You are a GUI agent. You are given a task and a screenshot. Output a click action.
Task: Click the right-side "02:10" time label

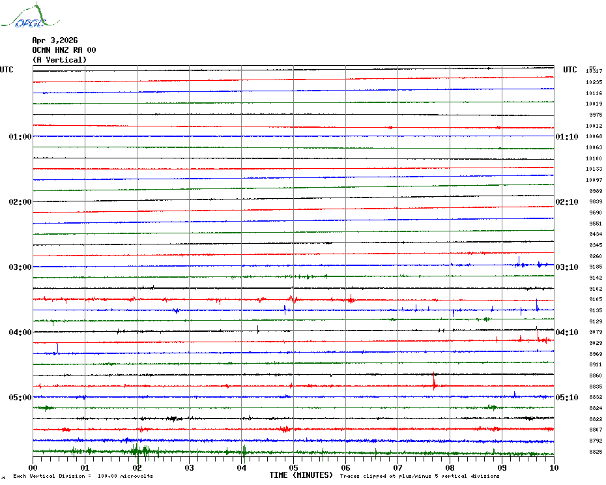567,202
